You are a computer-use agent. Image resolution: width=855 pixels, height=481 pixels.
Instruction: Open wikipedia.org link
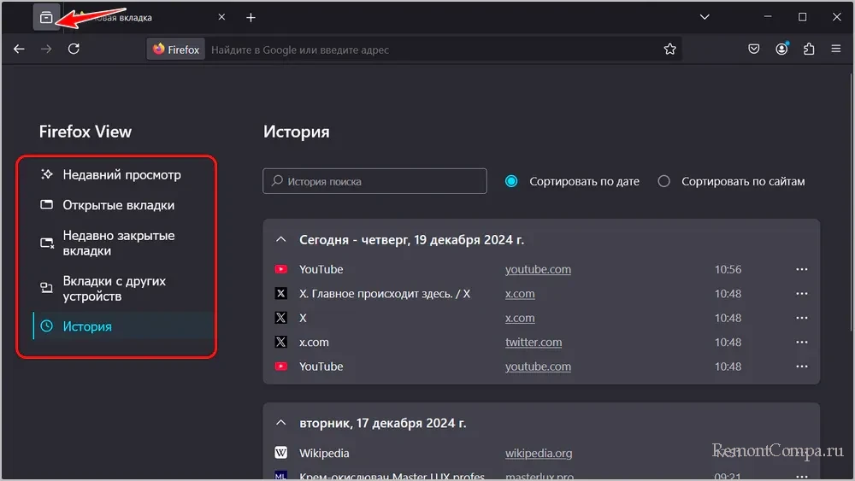(538, 453)
